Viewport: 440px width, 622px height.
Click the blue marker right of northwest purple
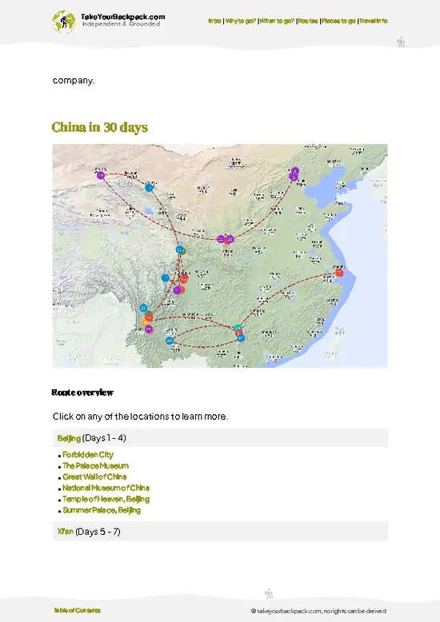149,187
